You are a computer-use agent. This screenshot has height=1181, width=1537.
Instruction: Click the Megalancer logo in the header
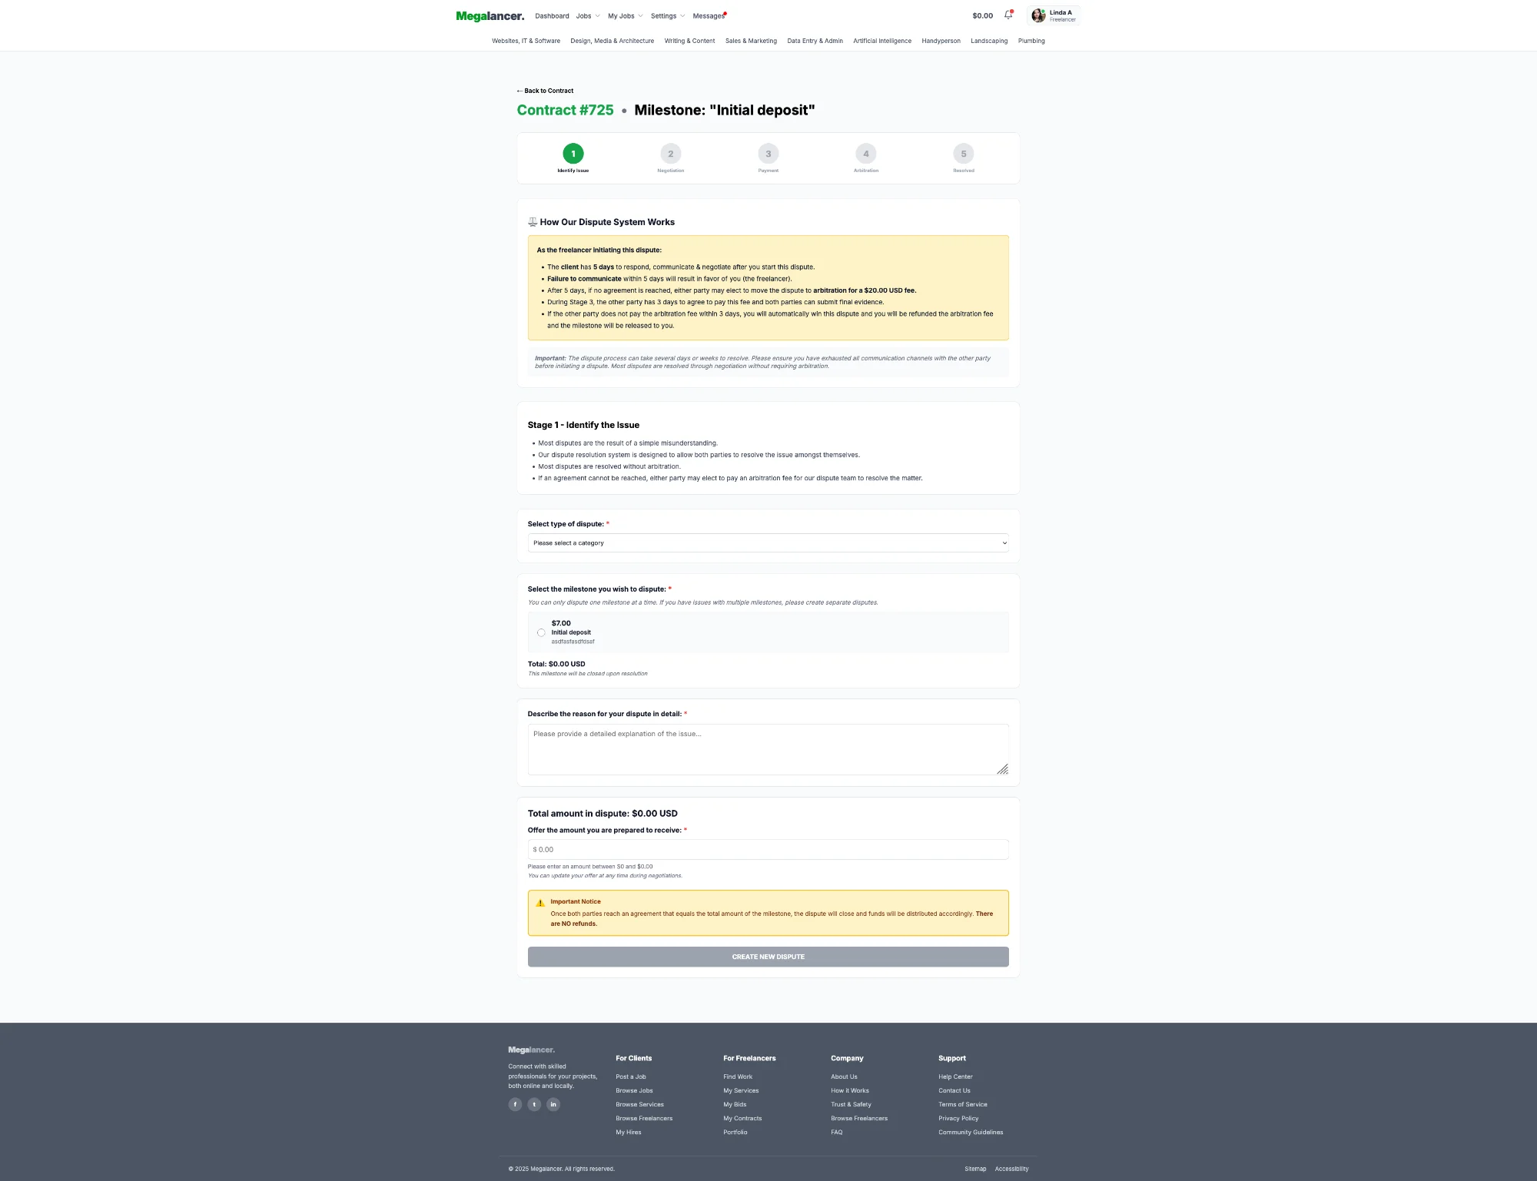point(490,15)
